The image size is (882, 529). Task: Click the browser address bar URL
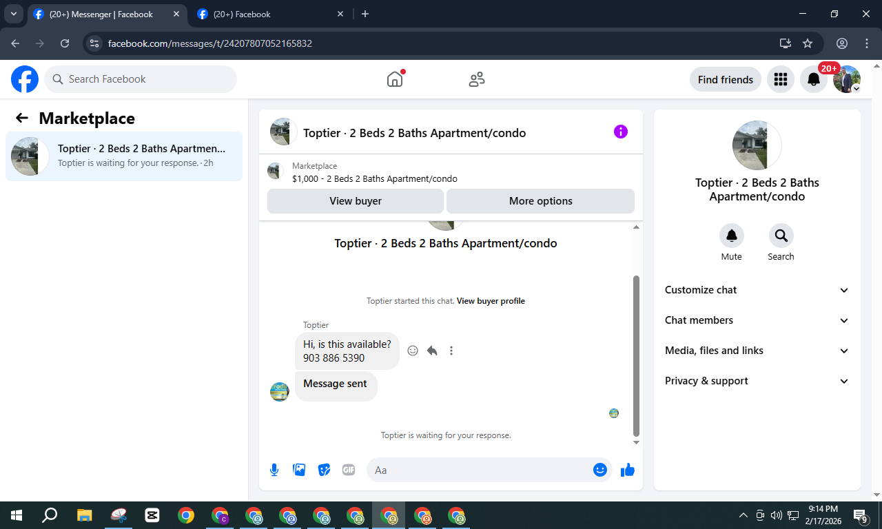click(210, 43)
